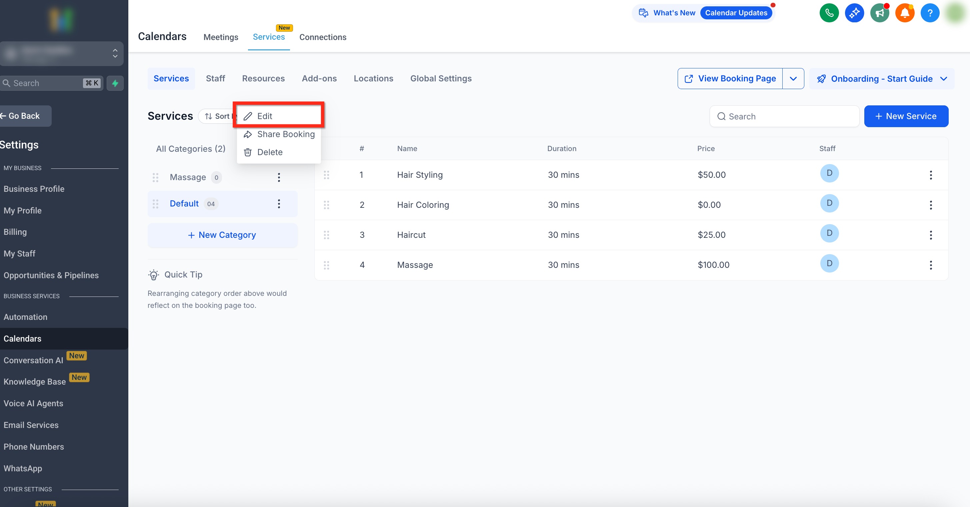The height and width of the screenshot is (507, 970).
Task: Open three-dot menu for Hair Styling row
Action: (930, 175)
